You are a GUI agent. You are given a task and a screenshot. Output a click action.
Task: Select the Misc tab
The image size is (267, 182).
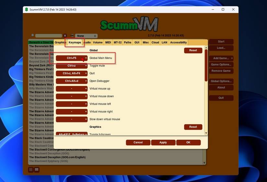[146, 42]
